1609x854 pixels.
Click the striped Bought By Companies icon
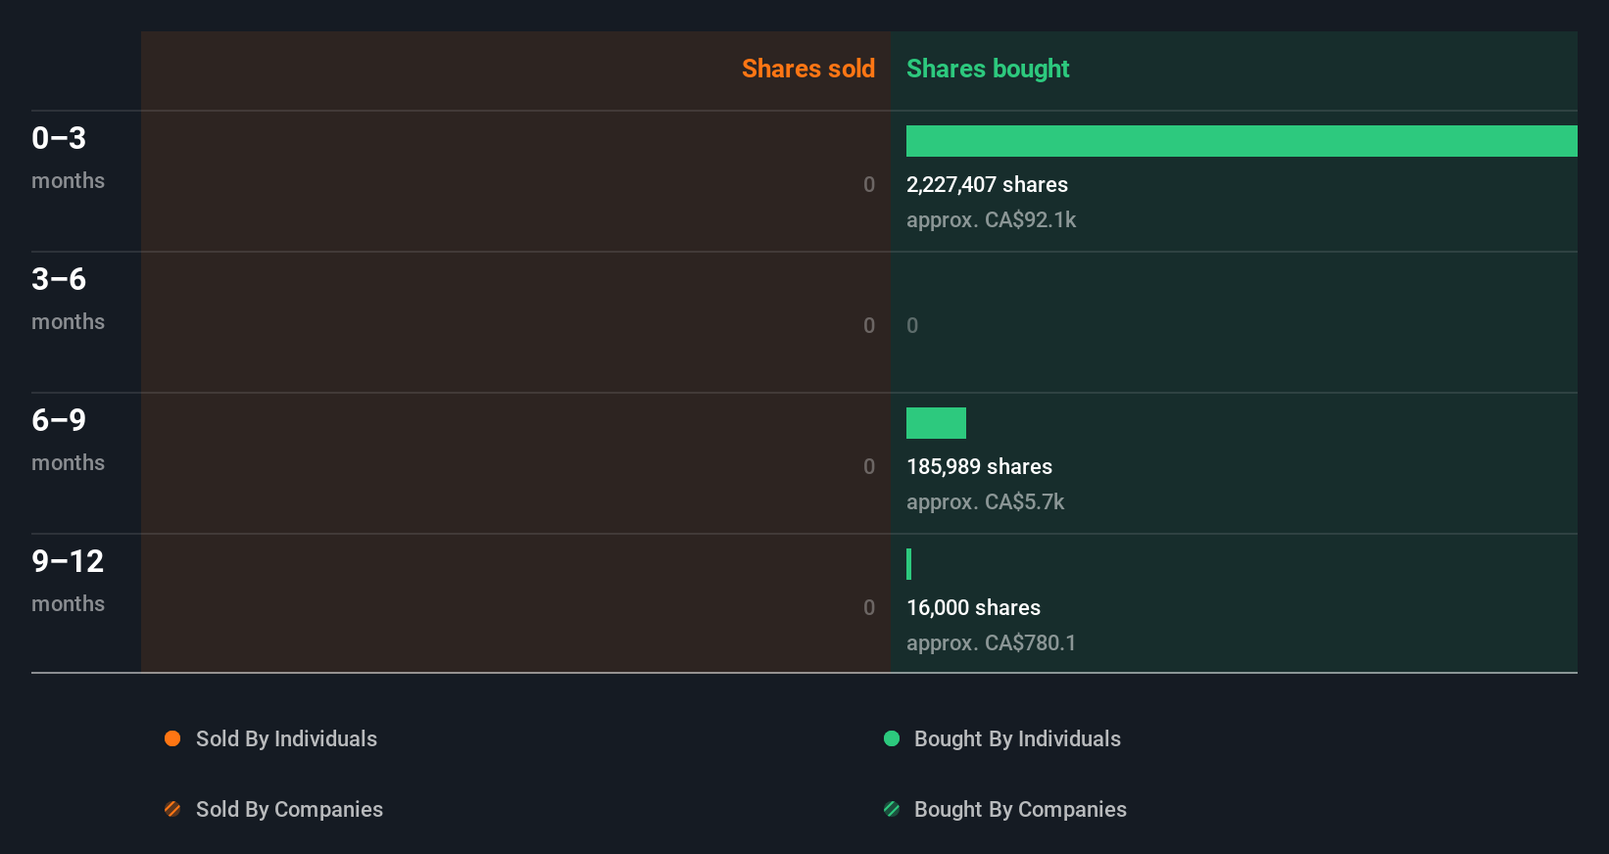pyautogui.click(x=892, y=809)
